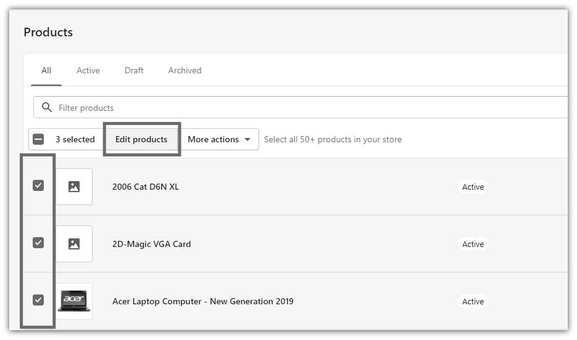Image resolution: width=577 pixels, height=340 pixels.
Task: Click the Active badge for 2D-Magic VGA Card
Action: 473,244
